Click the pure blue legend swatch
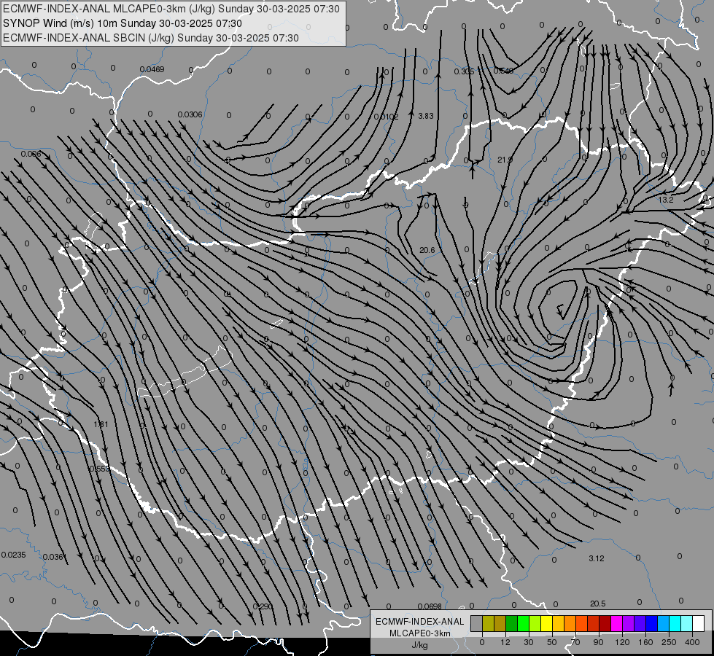Viewport: 714px width, 656px height. pos(651,623)
